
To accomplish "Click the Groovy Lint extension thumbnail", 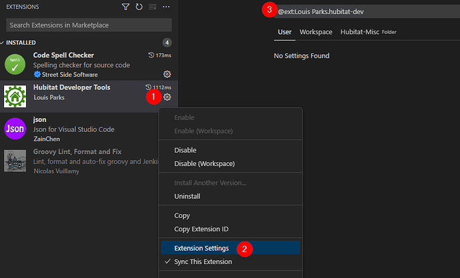I will 15,161.
